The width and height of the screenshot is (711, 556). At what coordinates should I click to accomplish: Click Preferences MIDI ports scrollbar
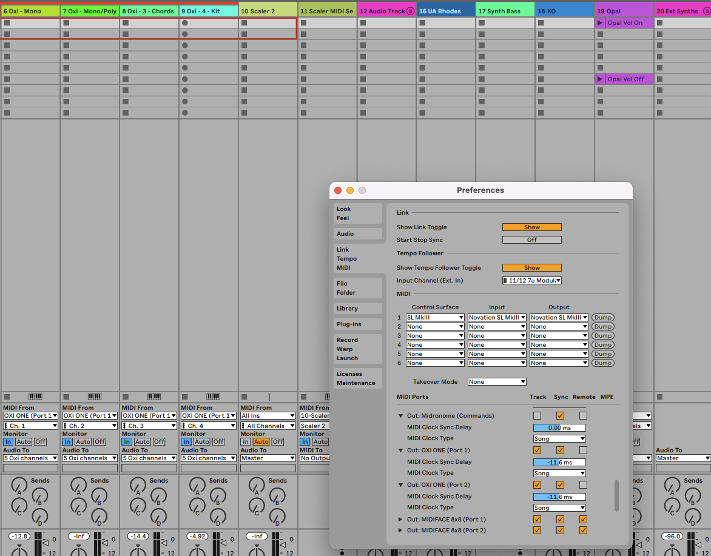616,496
